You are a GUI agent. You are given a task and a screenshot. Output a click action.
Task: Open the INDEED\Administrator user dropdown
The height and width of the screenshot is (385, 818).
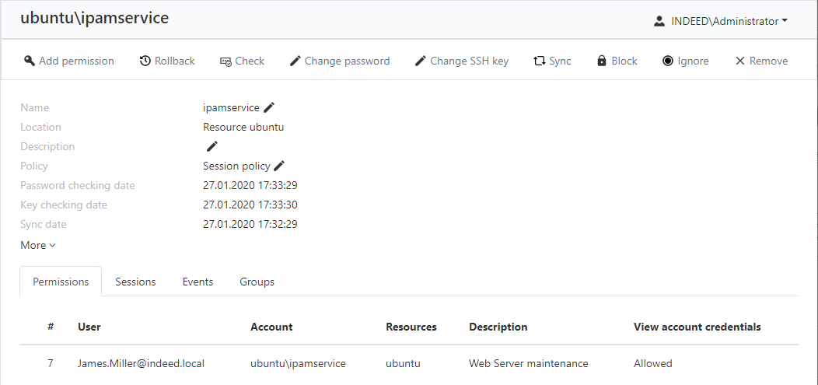[721, 22]
